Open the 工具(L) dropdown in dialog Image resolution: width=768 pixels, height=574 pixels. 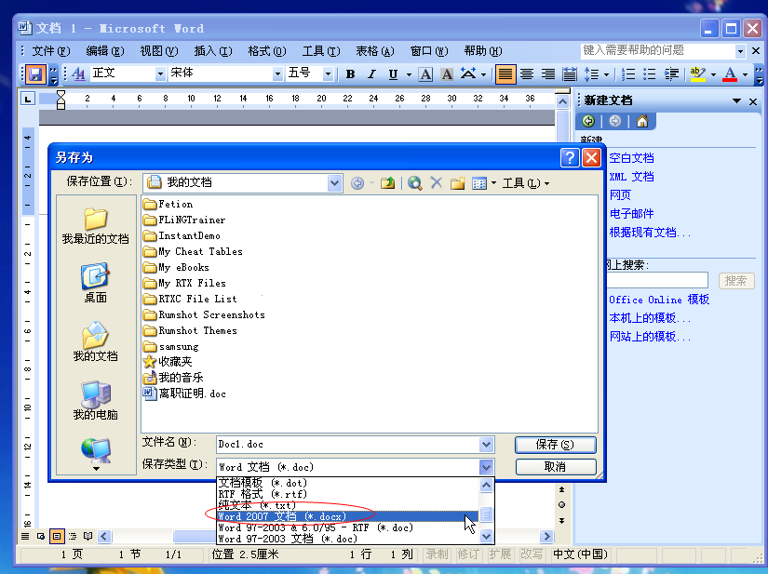click(526, 183)
